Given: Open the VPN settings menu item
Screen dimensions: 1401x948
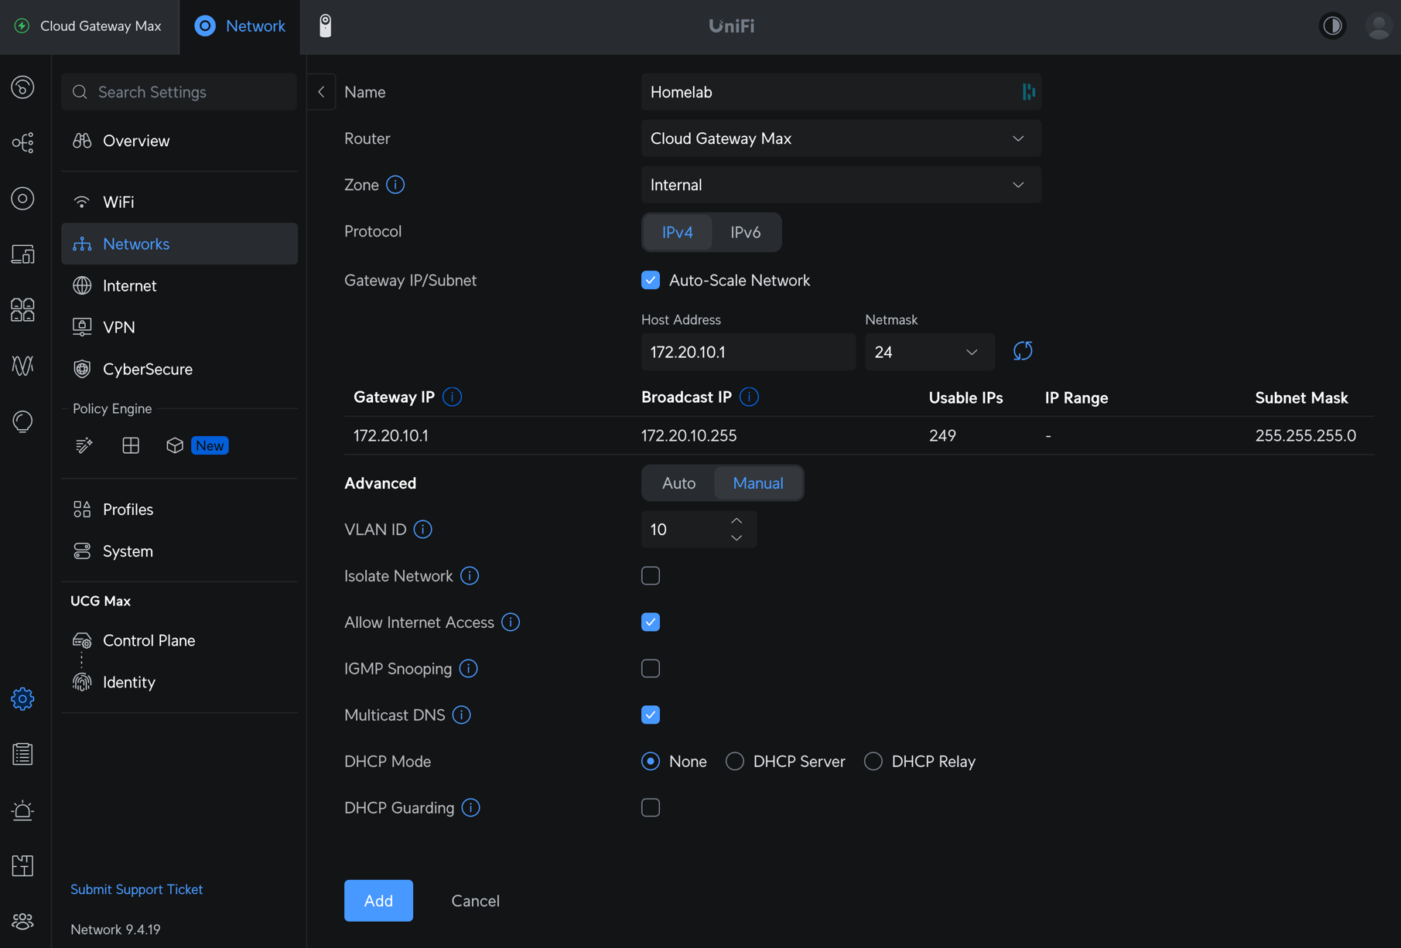Looking at the screenshot, I should coord(119,327).
